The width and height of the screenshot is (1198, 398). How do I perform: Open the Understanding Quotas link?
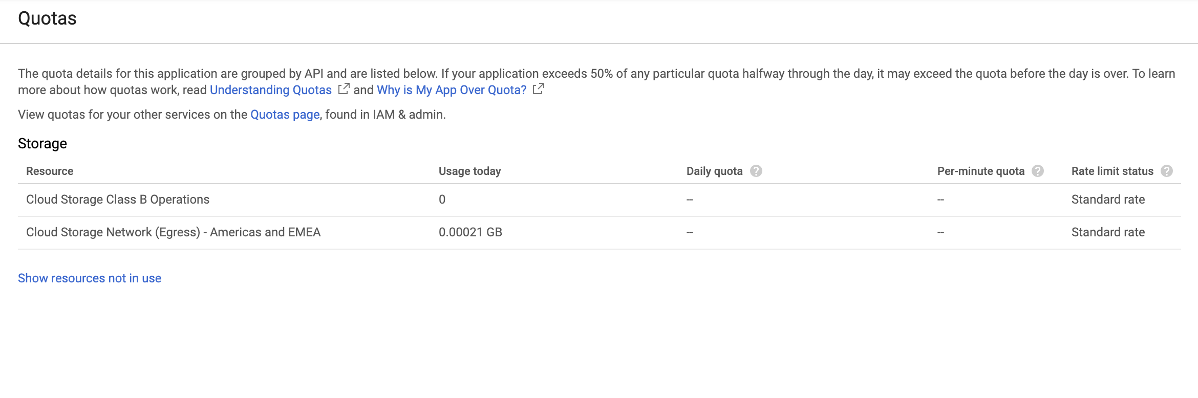point(270,90)
